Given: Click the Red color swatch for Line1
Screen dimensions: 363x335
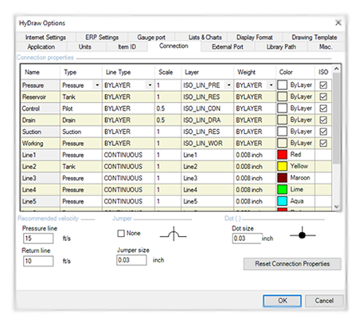Looking at the screenshot, I should point(282,155).
